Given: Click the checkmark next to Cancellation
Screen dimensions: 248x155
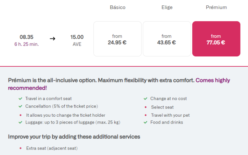Looking at the screenshot, I should pyautogui.click(x=21, y=106).
